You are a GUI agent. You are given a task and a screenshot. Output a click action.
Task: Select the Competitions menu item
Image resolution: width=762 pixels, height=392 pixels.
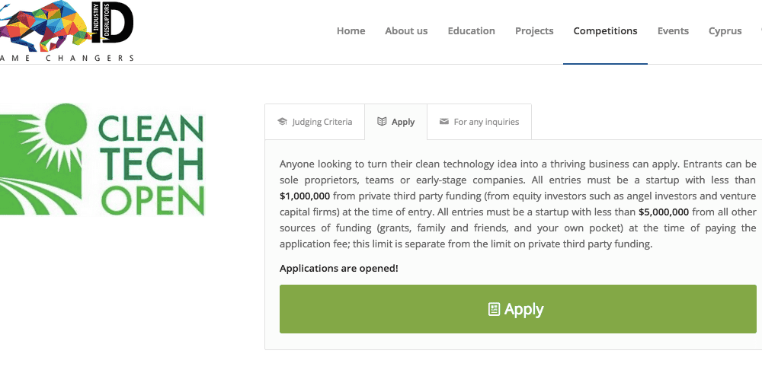click(605, 31)
